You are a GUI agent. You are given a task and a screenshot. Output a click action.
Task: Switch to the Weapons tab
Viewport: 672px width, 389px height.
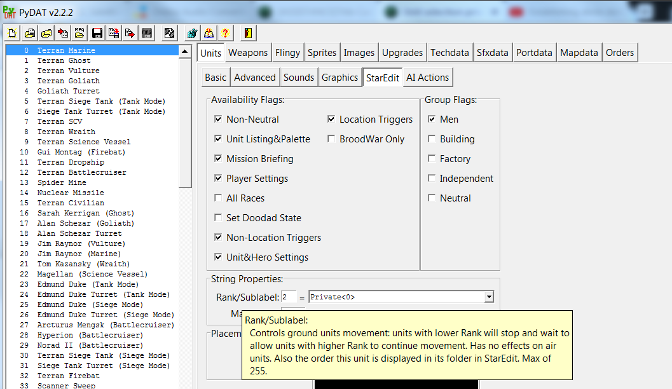(x=248, y=53)
